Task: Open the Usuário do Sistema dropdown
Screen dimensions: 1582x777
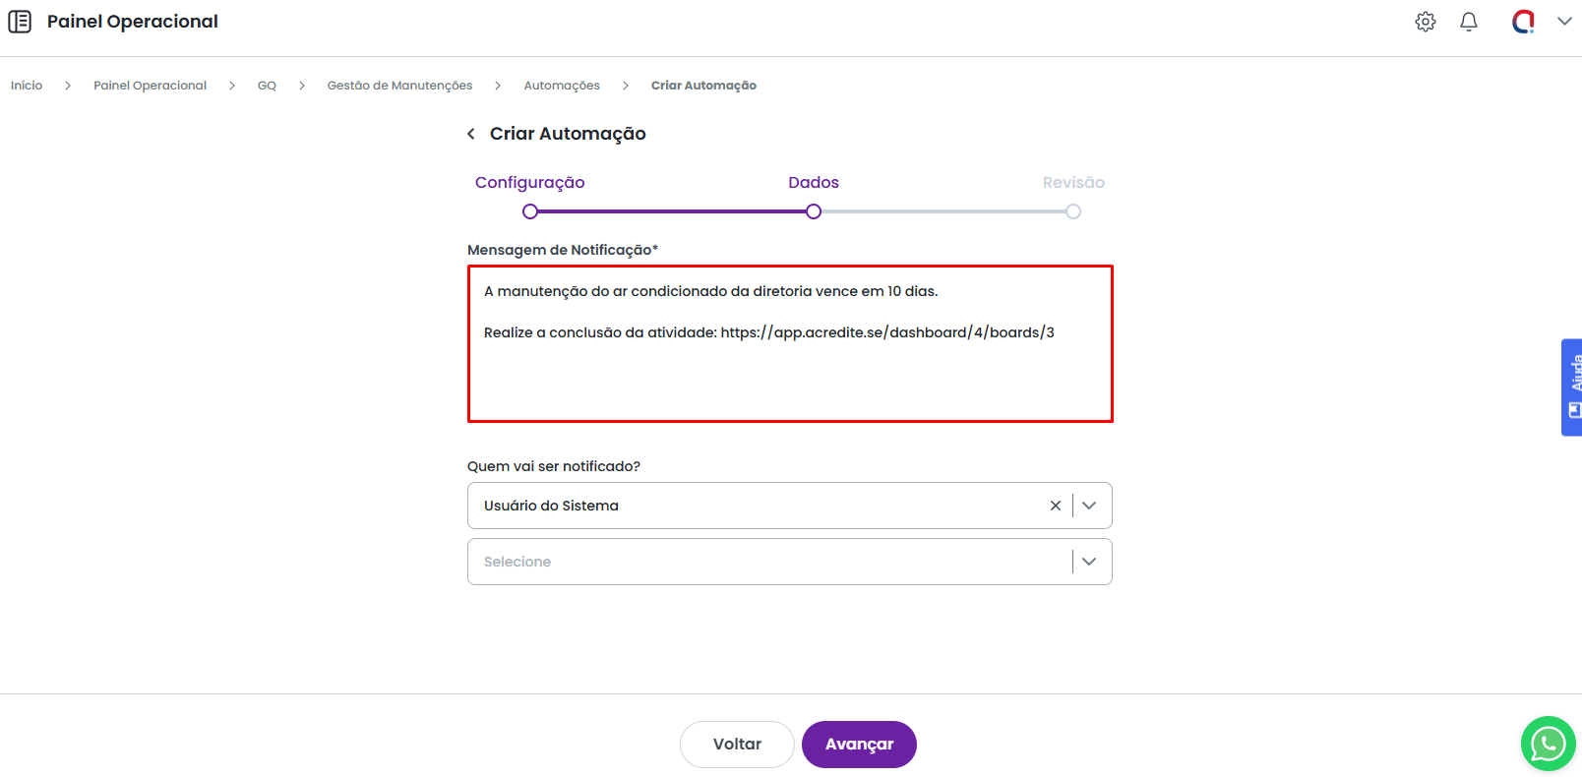Action: click(1089, 506)
